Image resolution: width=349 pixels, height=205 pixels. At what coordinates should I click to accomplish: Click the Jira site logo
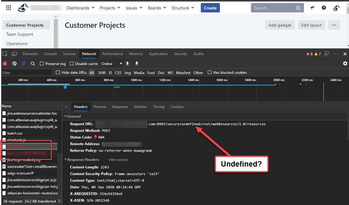(23, 8)
